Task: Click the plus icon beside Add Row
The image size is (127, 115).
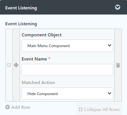Action: 7,107
